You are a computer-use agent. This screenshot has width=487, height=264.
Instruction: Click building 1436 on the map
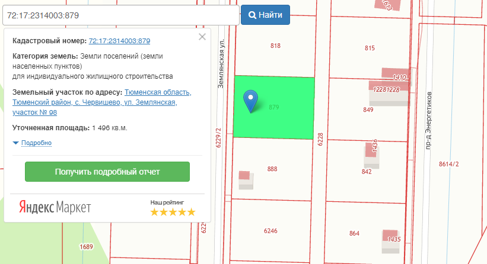(371, 157)
